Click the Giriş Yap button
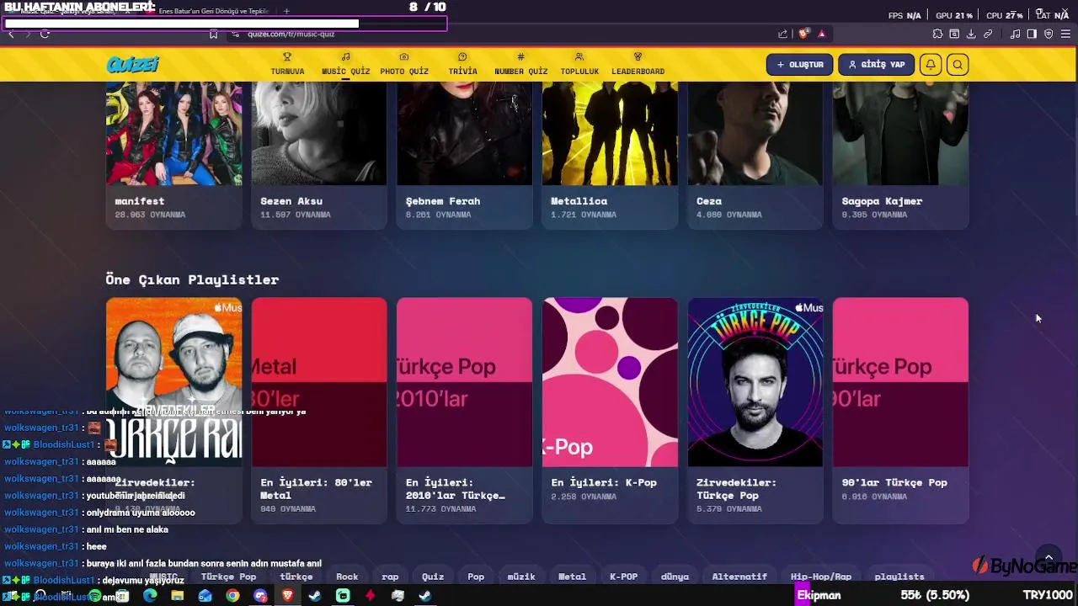This screenshot has height=606, width=1078. tap(876, 65)
